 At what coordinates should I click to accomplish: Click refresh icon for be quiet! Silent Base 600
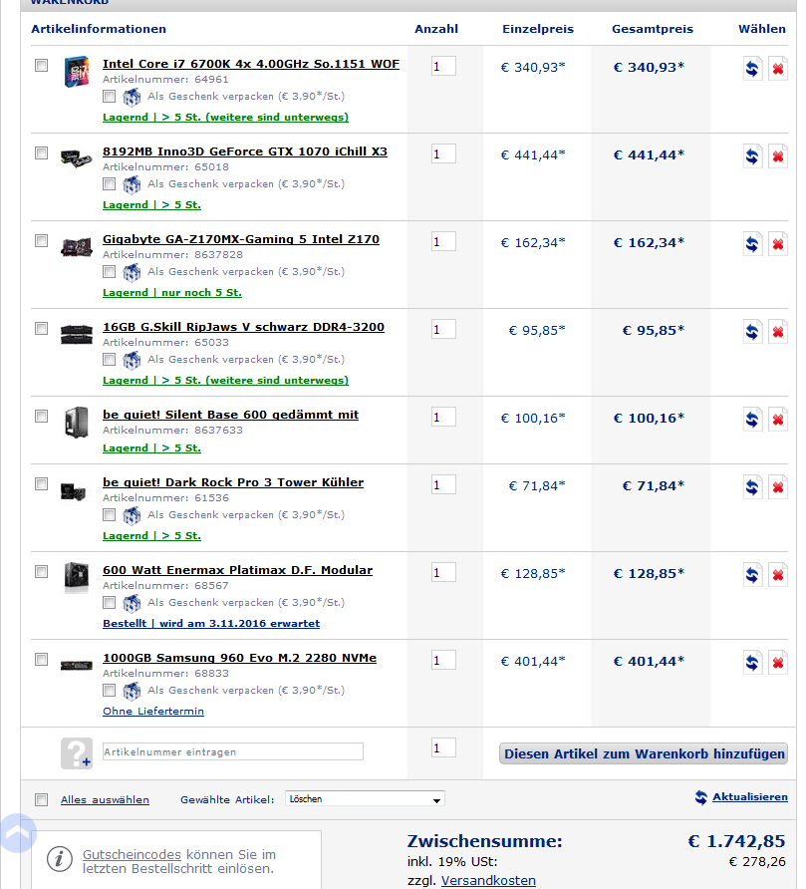(x=752, y=420)
